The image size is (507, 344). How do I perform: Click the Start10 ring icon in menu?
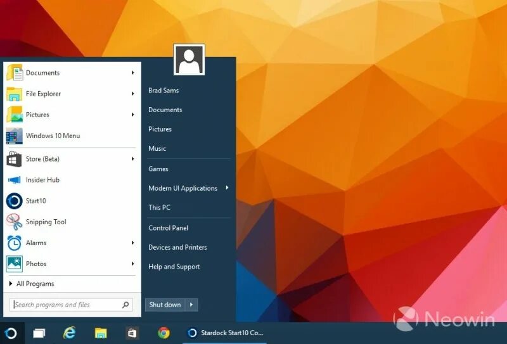14,201
